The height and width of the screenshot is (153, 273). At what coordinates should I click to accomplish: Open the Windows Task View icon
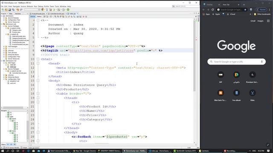click(x=18, y=151)
